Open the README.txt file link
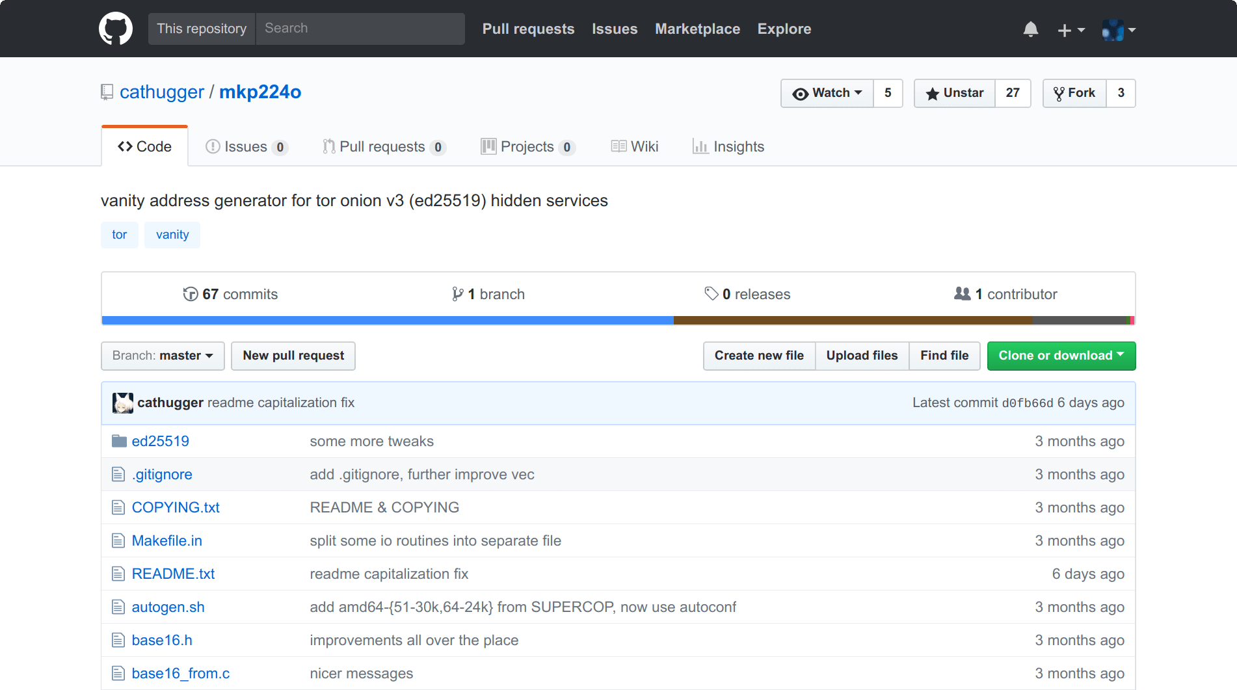The height and width of the screenshot is (690, 1237). (173, 574)
